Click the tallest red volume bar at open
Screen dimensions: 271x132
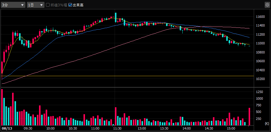coord(2,107)
